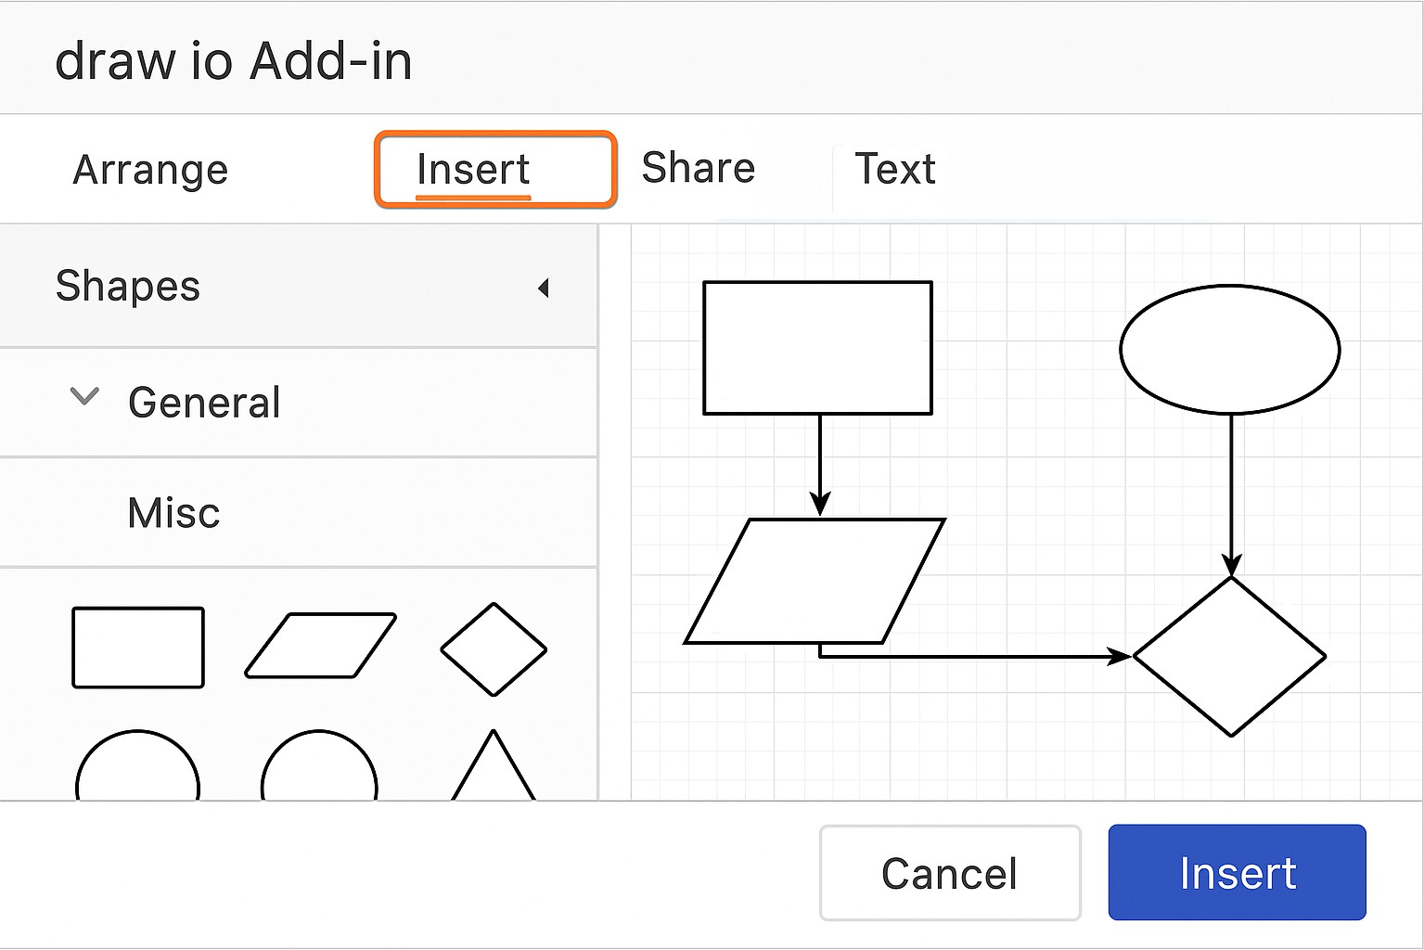Screen dimensions: 1424x950
Task: Collapse the General section chevron
Action: 84,398
